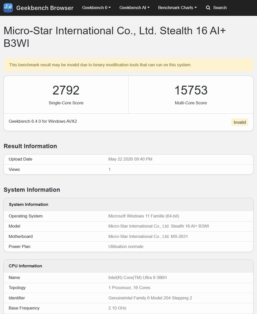Click the invalid benchmark warning banner
The image size is (257, 314).
click(128, 65)
